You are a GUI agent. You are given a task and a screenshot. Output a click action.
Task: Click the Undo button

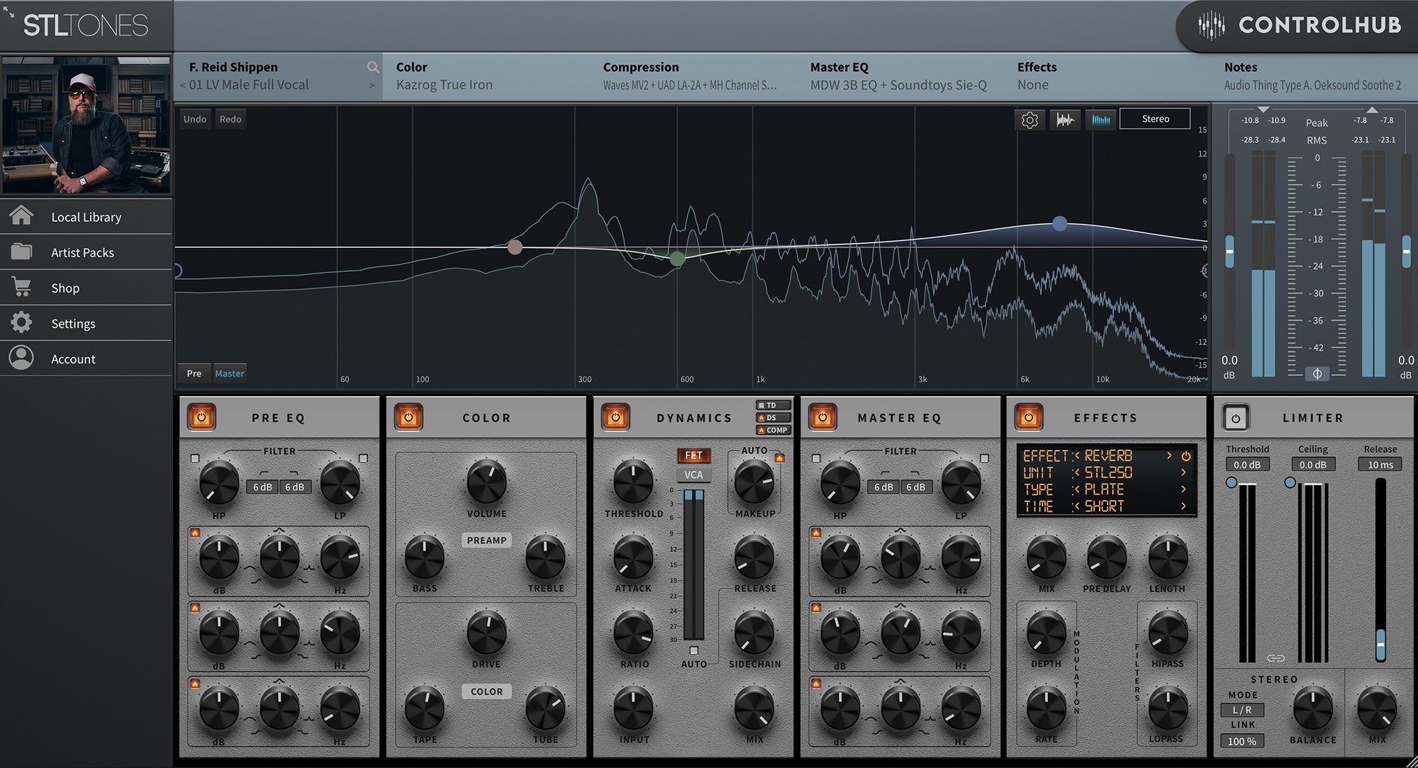click(195, 119)
